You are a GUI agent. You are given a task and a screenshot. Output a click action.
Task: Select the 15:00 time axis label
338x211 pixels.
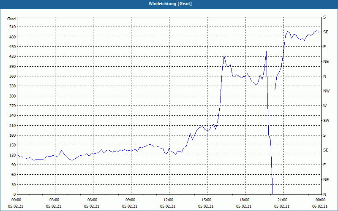206,200
